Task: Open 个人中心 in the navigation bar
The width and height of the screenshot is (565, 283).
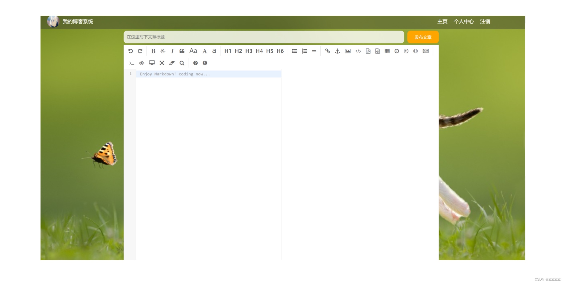Action: pos(464,22)
